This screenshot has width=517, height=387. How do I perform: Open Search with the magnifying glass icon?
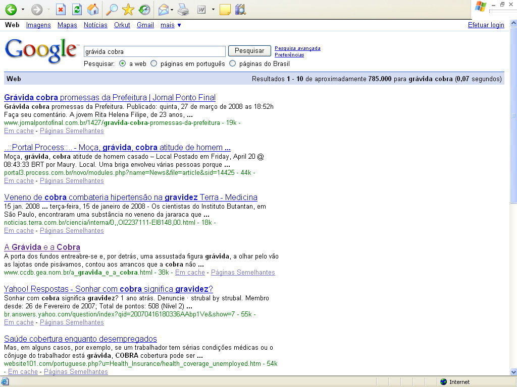click(x=111, y=10)
